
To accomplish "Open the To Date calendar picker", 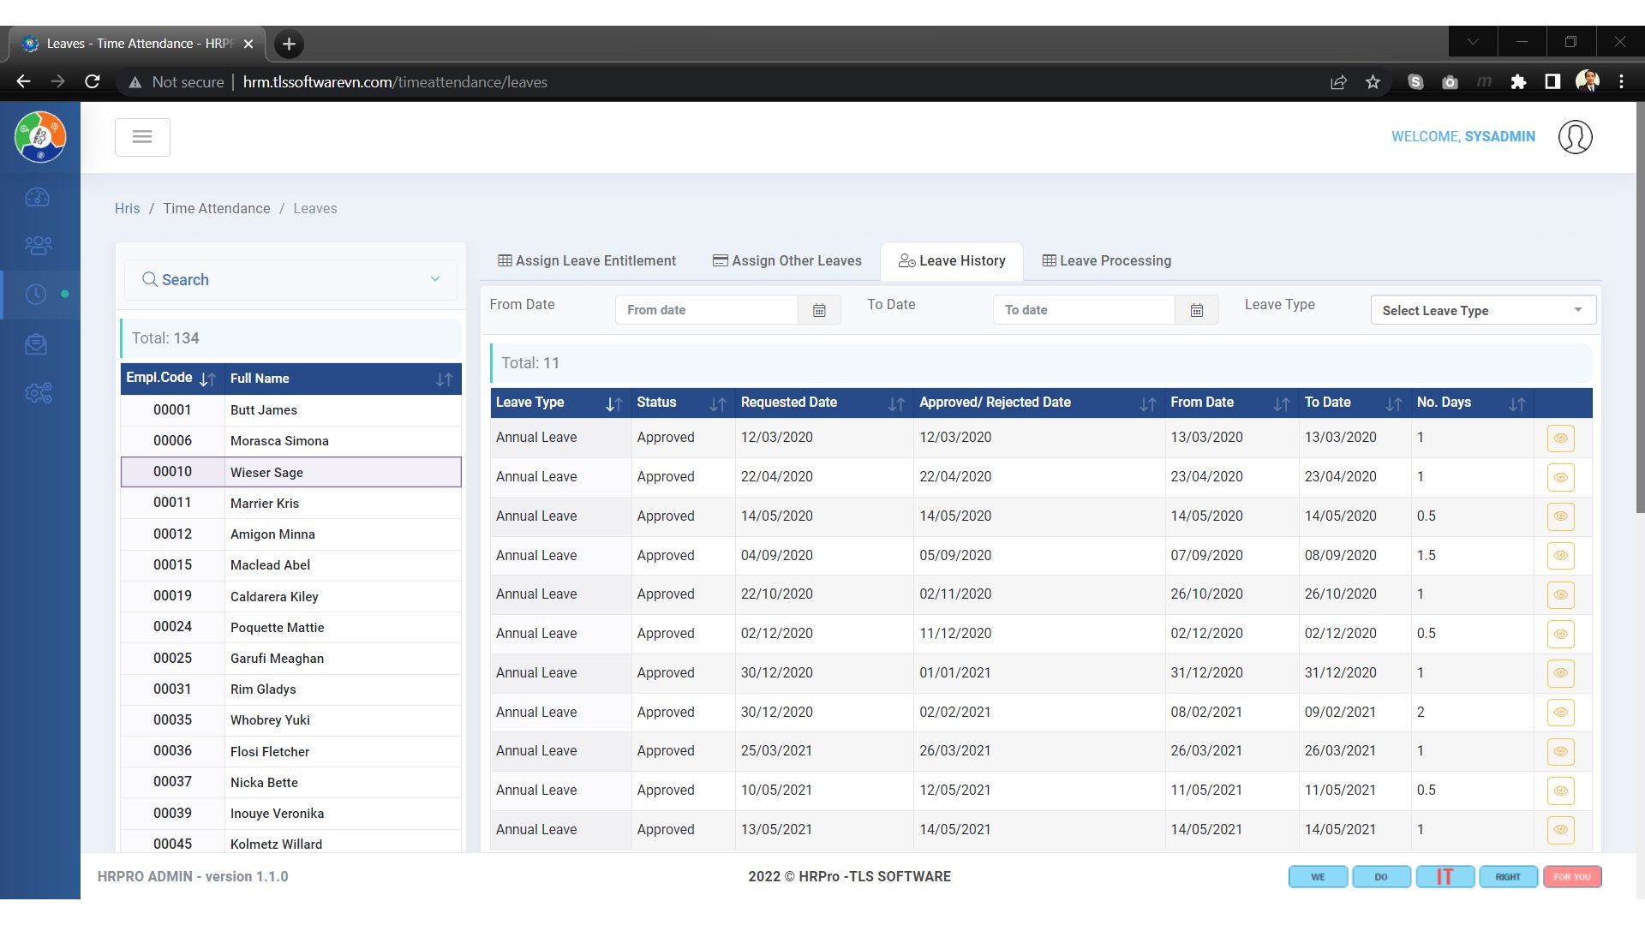I will click(x=1196, y=310).
